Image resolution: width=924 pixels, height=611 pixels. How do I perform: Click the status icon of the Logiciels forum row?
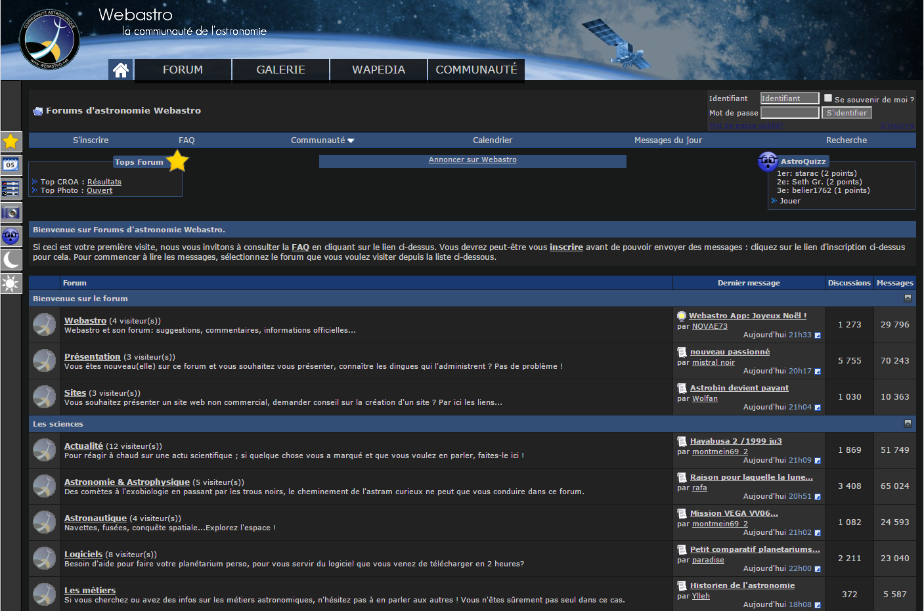point(45,558)
